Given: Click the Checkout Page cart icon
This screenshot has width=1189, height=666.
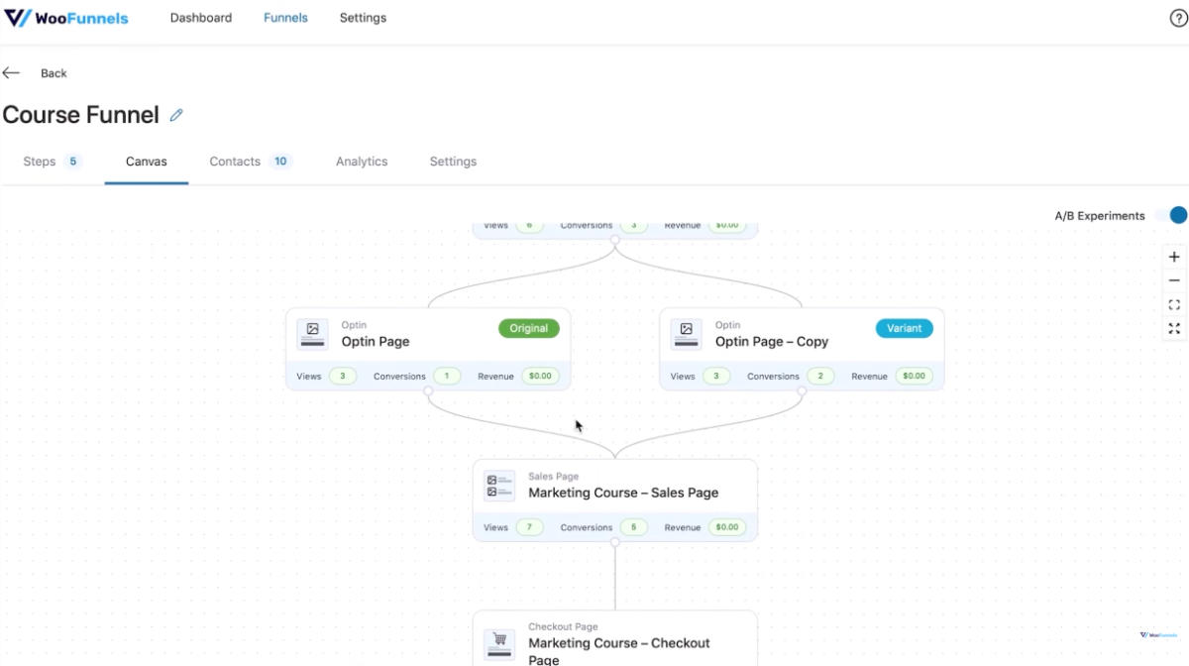Looking at the screenshot, I should point(499,644).
